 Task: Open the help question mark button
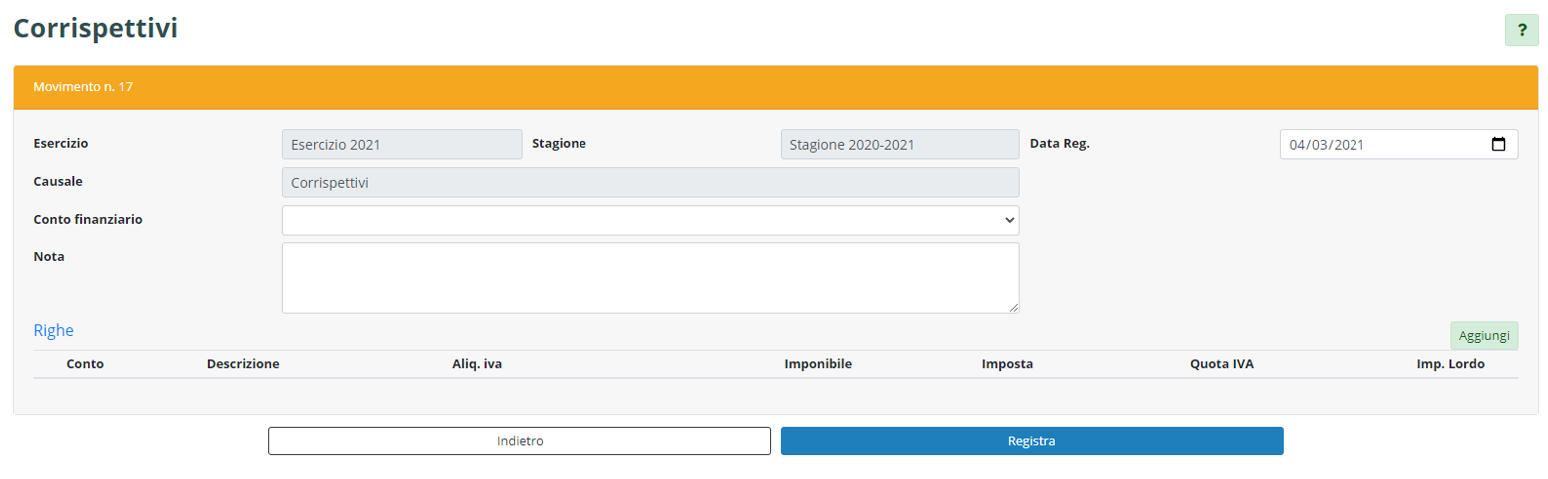tap(1521, 31)
